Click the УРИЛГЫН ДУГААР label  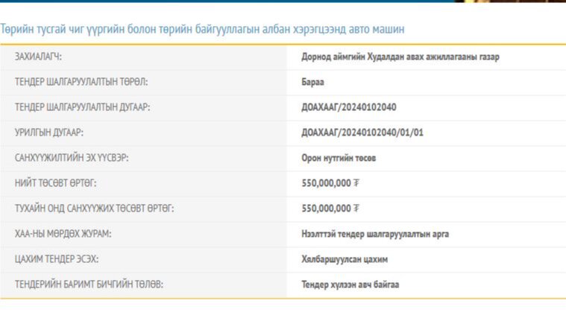coord(49,133)
